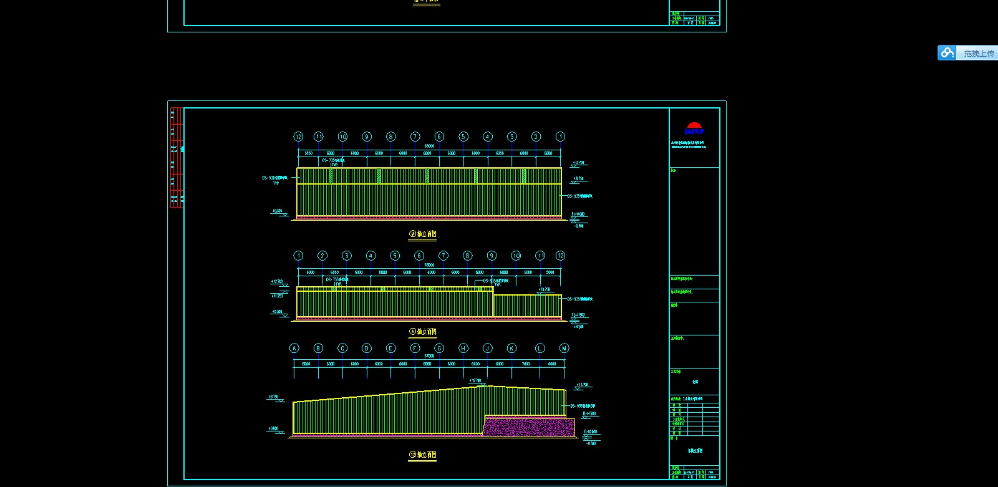The width and height of the screenshot is (998, 487).
Task: Select grid bubble A in bottom elevation
Action: click(294, 349)
